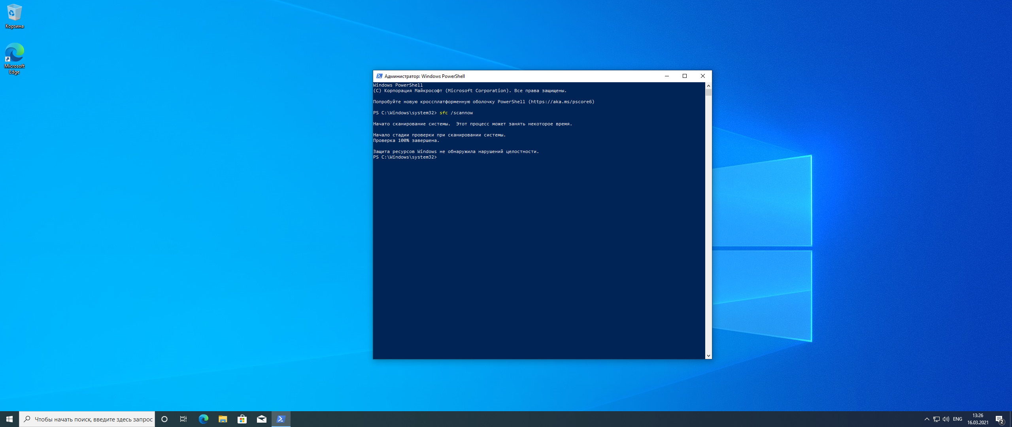Viewport: 1012px width, 427px height.
Task: Switch the ENG input language indicator
Action: pyautogui.click(x=957, y=419)
